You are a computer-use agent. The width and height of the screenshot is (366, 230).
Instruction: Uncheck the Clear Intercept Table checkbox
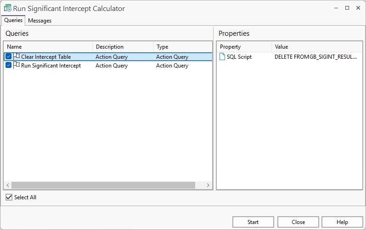tap(8, 57)
